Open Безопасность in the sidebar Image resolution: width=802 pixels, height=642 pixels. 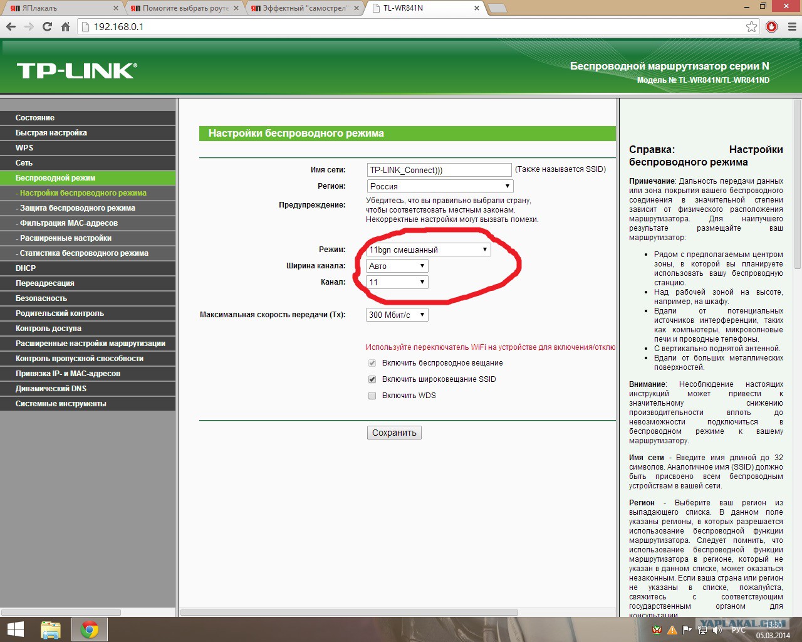[x=88, y=298]
